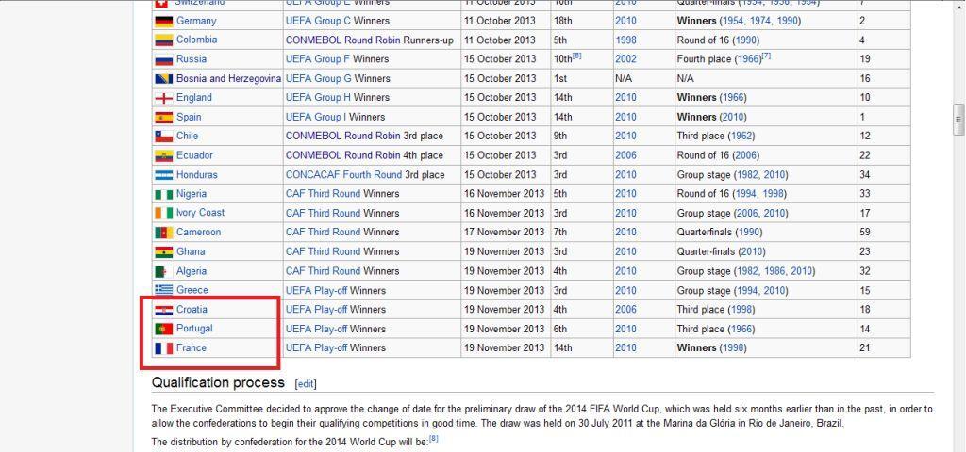
Task: Click the Cameroon flag icon
Action: coord(163,233)
